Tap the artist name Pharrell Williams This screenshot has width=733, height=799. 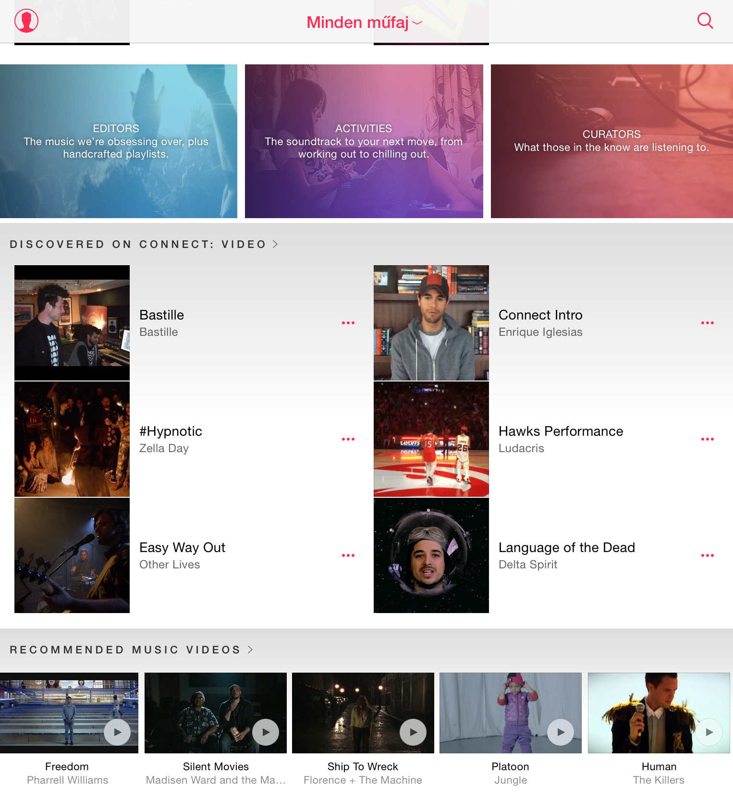coord(68,780)
